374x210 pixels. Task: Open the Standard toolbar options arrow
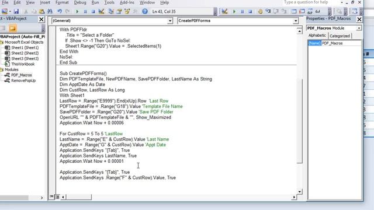pos(216,11)
